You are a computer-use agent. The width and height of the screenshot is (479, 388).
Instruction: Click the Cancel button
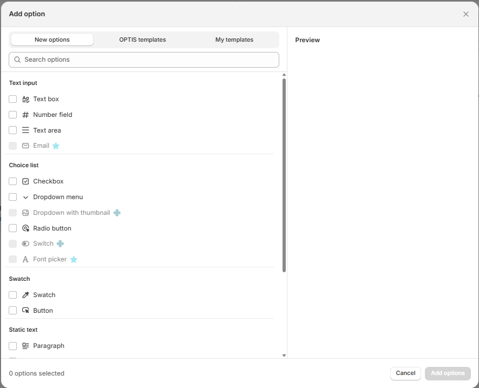tap(405, 373)
